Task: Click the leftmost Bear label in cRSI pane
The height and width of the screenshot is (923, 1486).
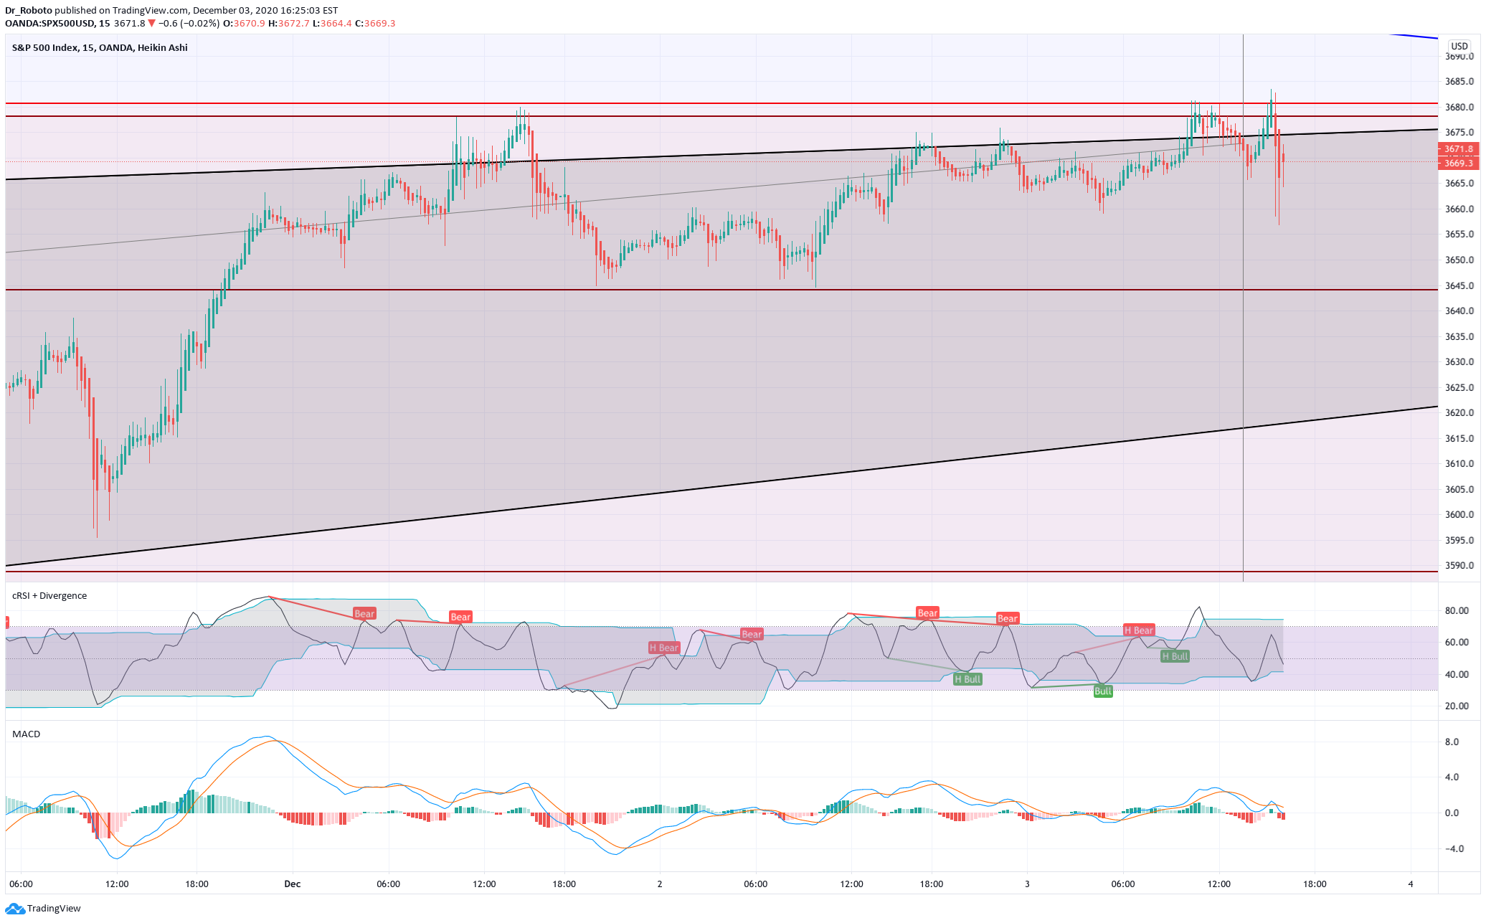Action: tap(364, 613)
